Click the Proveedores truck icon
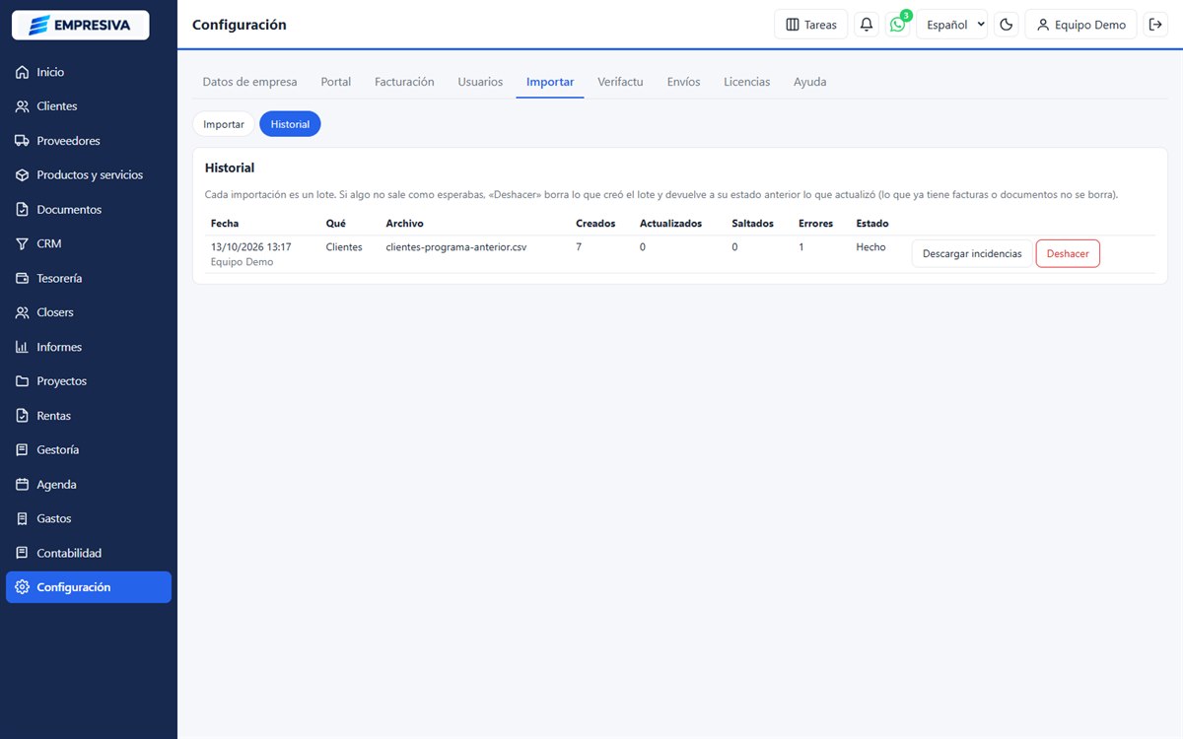The width and height of the screenshot is (1183, 739). 23,141
